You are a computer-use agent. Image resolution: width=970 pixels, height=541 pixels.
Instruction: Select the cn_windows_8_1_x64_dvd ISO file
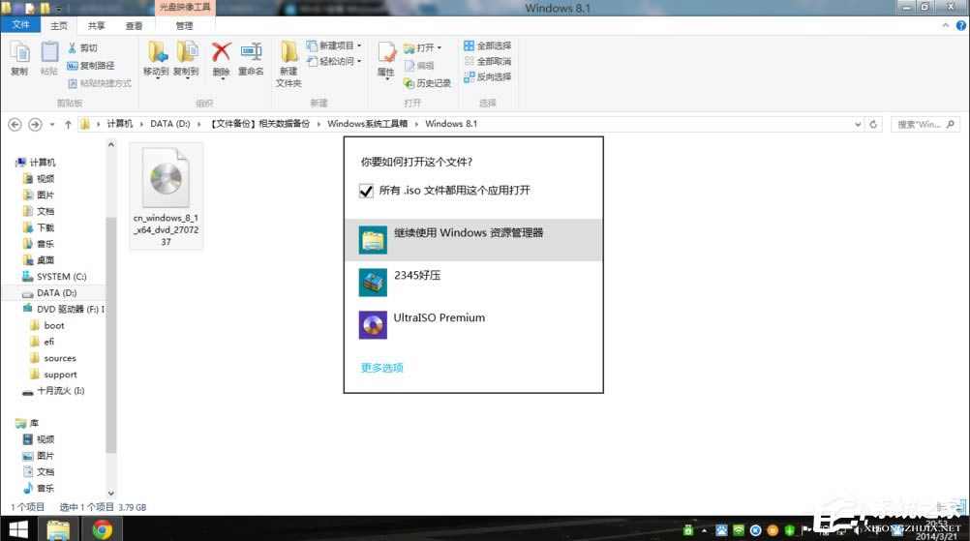coord(166,196)
